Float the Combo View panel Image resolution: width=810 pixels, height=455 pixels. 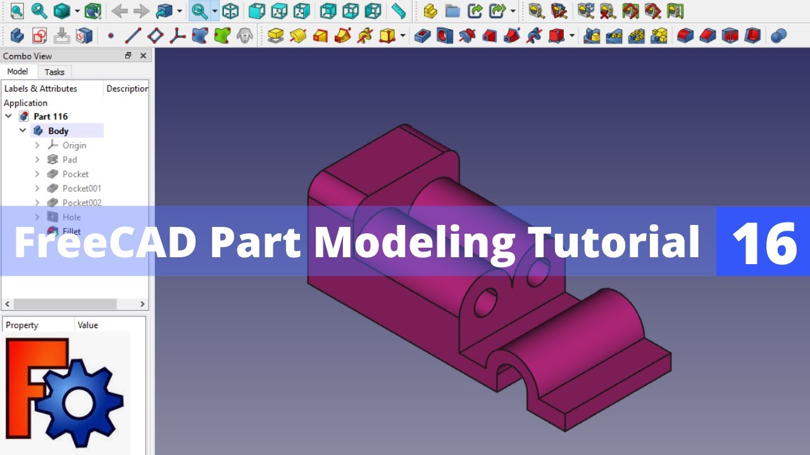tap(128, 56)
